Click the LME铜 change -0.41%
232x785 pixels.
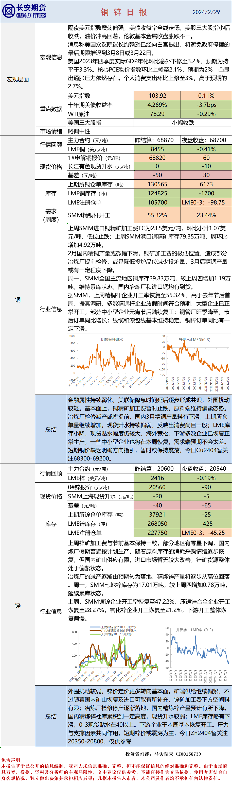coord(206,149)
